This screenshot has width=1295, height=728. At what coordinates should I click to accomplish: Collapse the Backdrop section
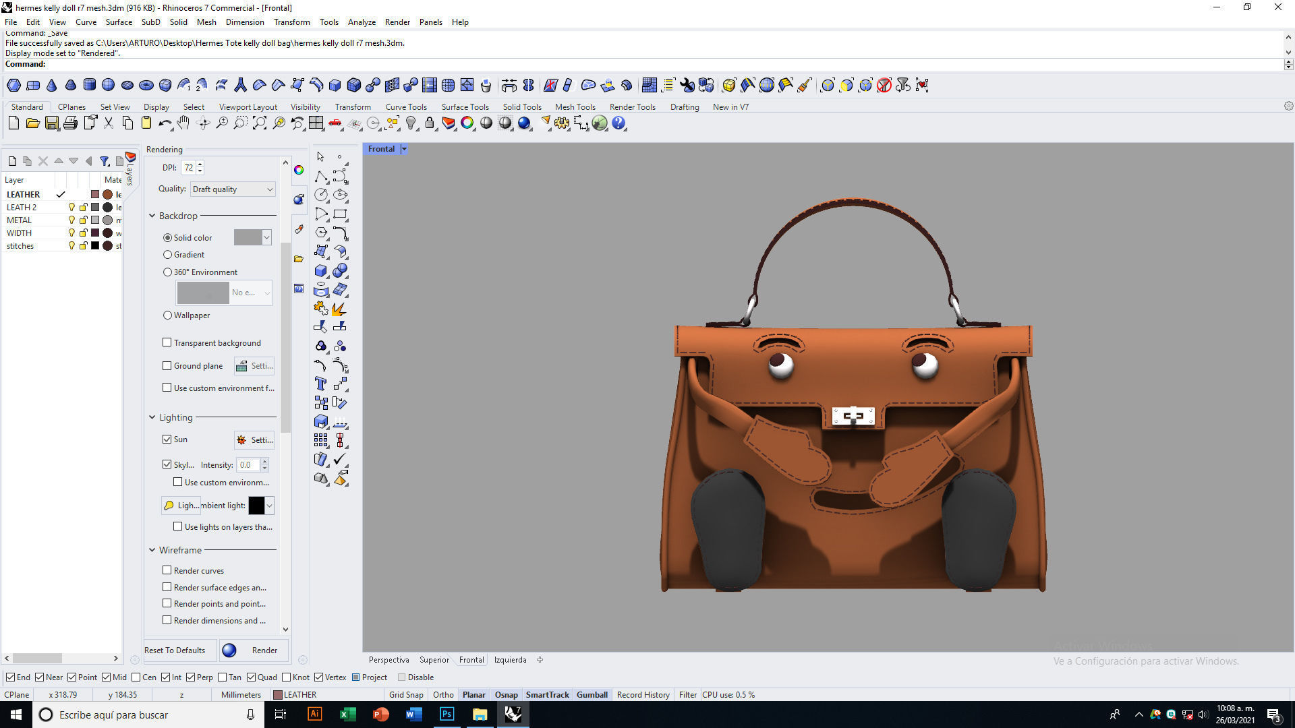[x=152, y=216]
